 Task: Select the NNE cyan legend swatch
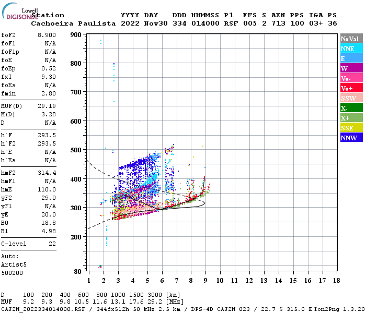351,48
